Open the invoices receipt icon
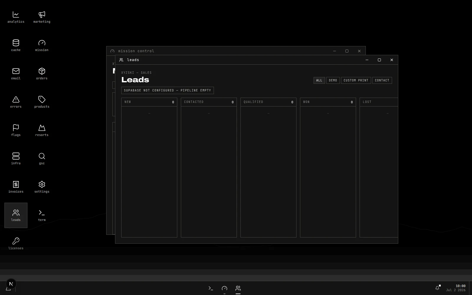 [16, 187]
